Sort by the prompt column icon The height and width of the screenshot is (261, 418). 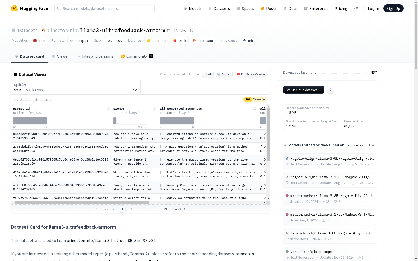pos(155,109)
